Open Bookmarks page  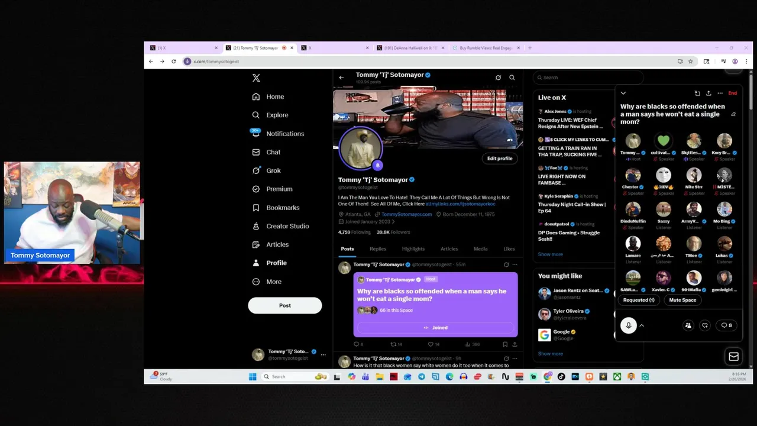click(276, 208)
